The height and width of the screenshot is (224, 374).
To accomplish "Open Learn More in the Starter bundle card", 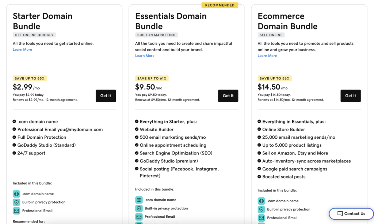I will coord(22,49).
